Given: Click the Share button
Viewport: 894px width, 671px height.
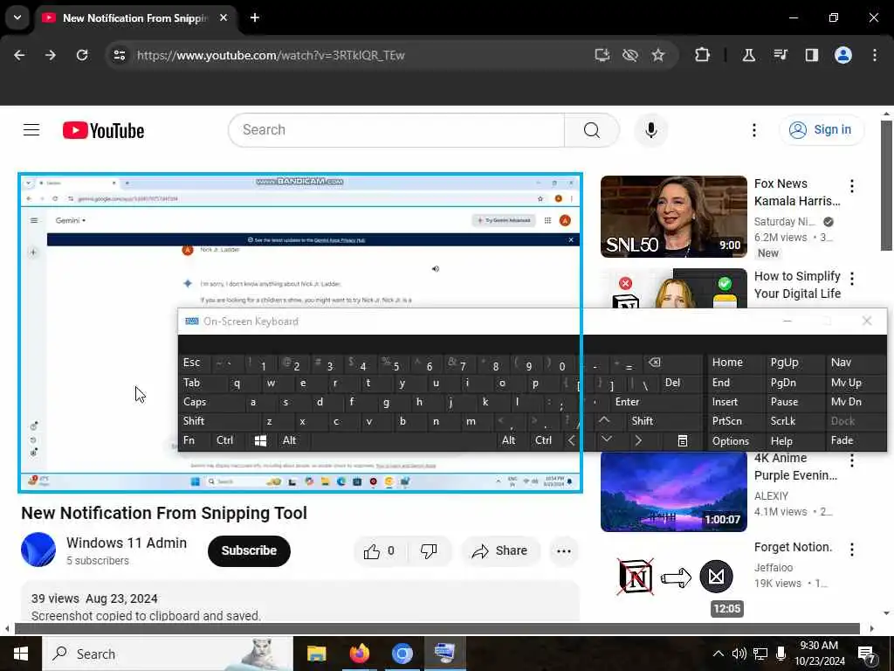Looking at the screenshot, I should 499,550.
